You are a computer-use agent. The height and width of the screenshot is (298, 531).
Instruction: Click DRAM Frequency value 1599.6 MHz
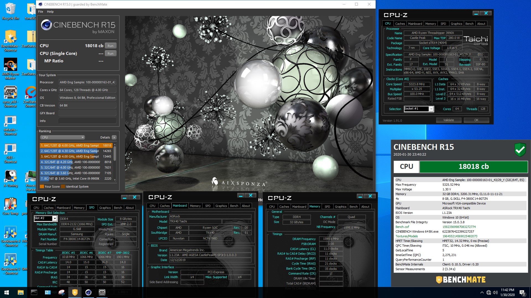331,239
